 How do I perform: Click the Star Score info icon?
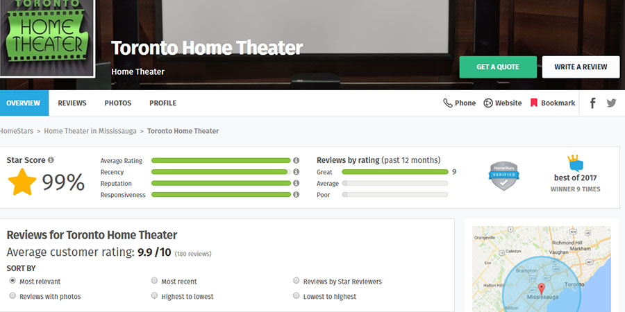(x=51, y=160)
